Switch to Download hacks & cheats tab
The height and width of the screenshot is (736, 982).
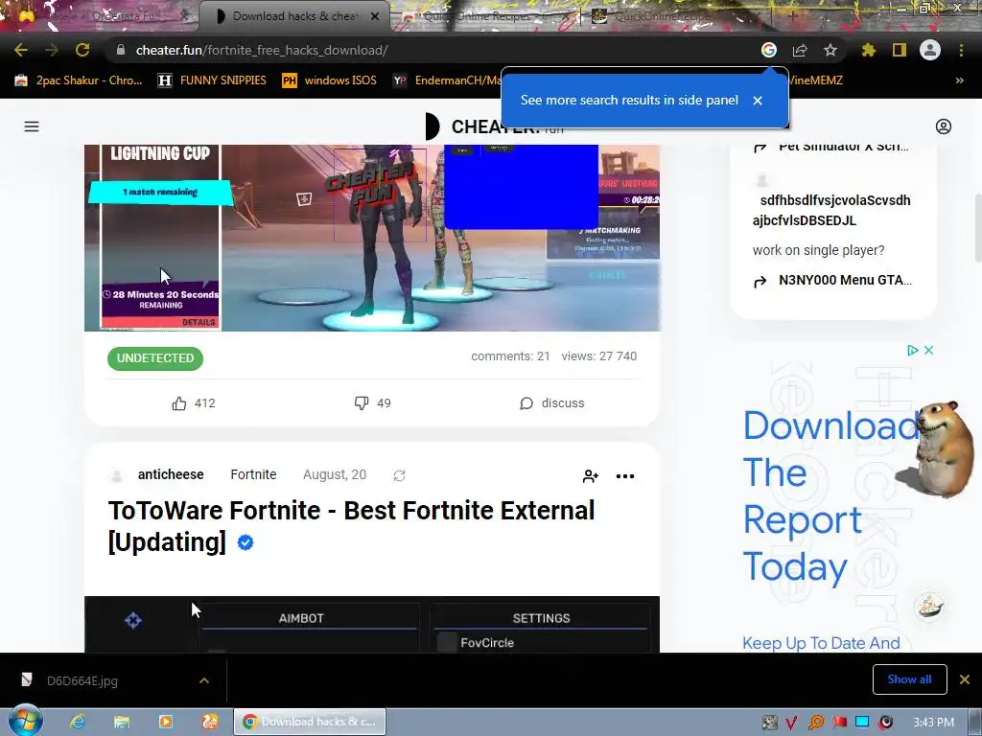(294, 16)
